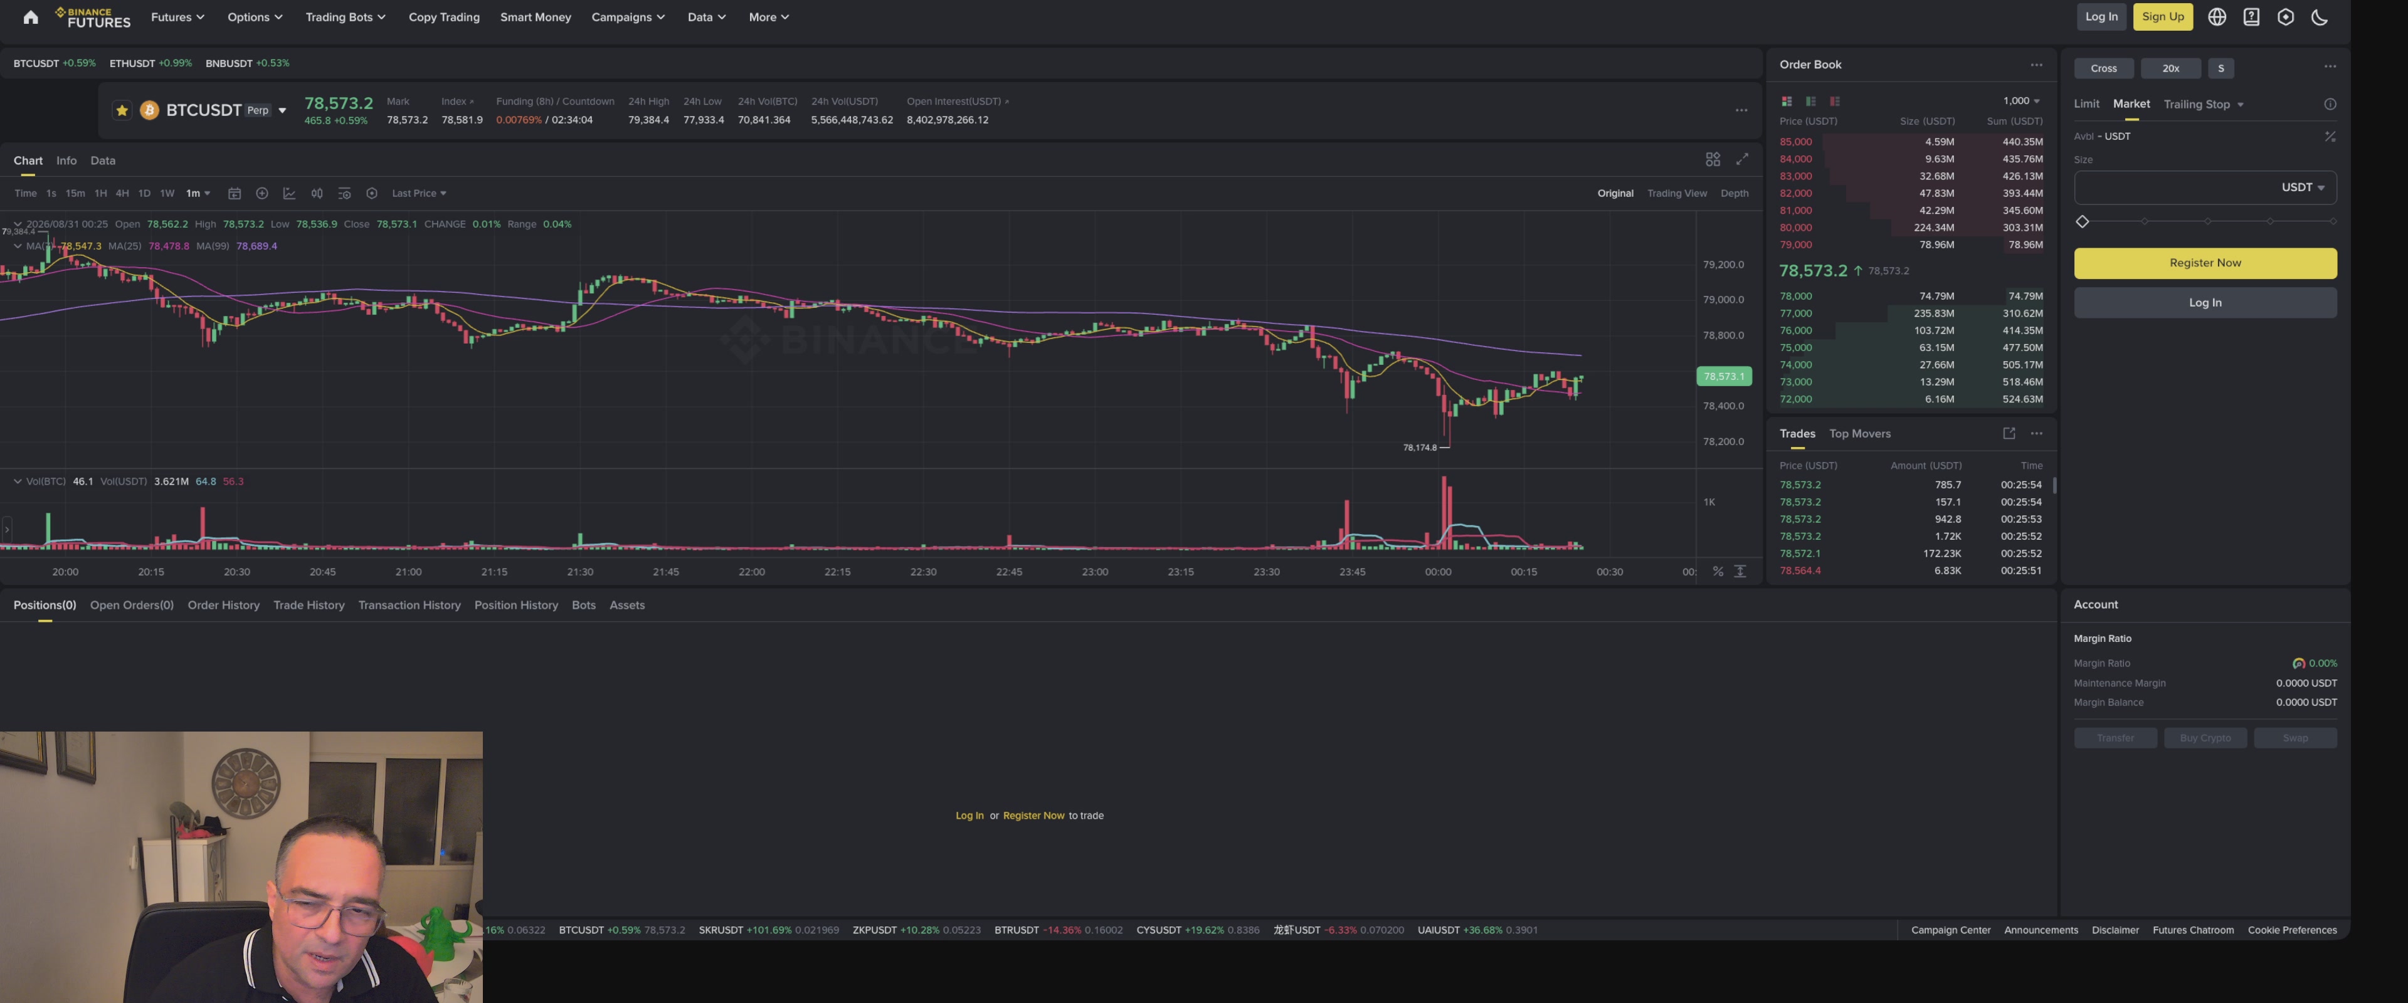Expand the chart to fullscreen

[x=1741, y=160]
